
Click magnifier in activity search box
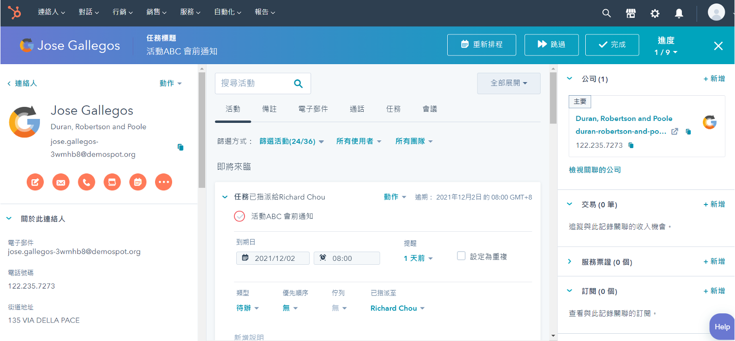coord(298,84)
